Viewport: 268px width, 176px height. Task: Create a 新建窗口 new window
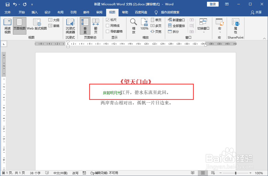(176, 20)
